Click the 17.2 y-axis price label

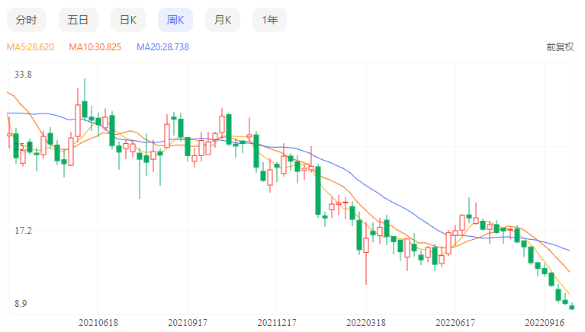23,231
